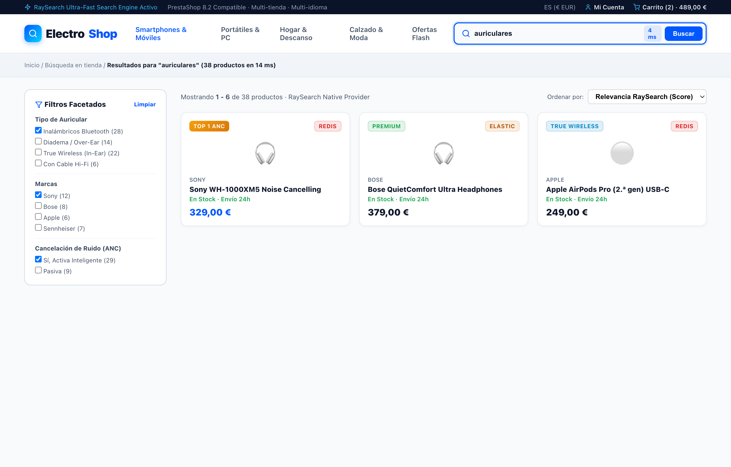Check True Wireless (In-Ear) filter

click(x=38, y=152)
